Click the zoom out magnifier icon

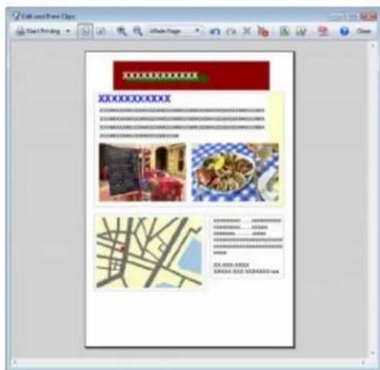coord(137,31)
